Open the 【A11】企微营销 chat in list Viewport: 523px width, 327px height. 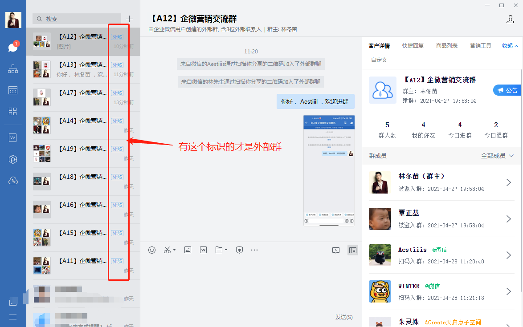(83, 266)
